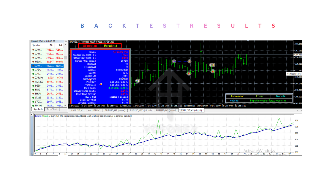Click the right chevron to reveal more chart tabs

[301, 110]
